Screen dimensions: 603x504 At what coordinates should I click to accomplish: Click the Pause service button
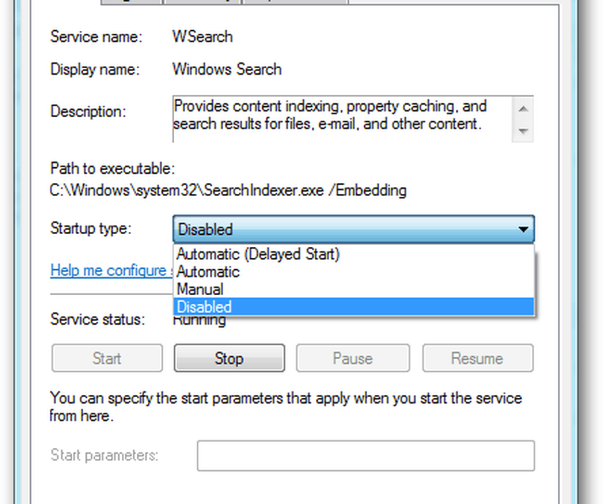(352, 359)
